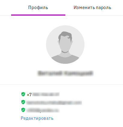Screen dimensions: 123x127
Task: Click the +7 country code prefix
Action: point(29,94)
